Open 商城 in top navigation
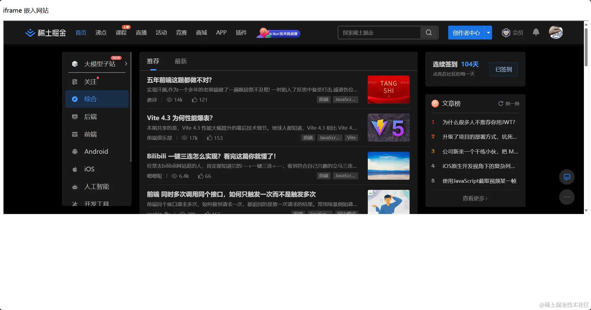591x310 pixels. [x=202, y=33]
